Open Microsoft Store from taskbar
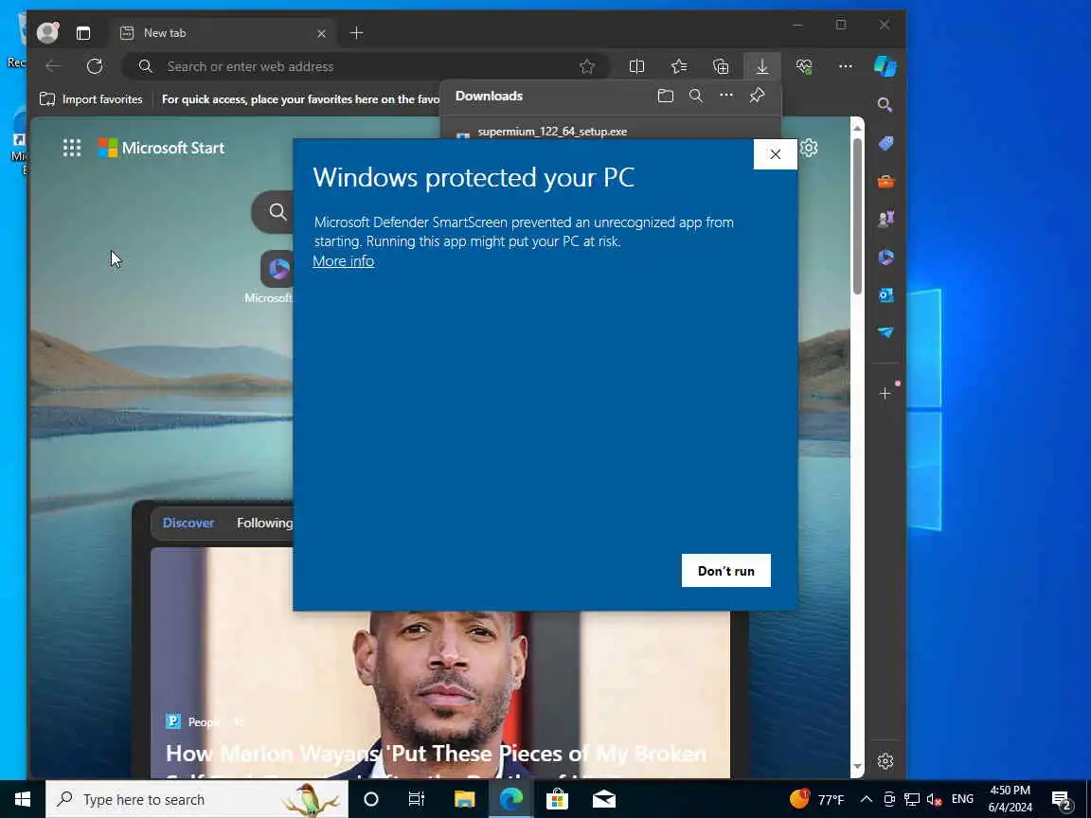 (557, 799)
